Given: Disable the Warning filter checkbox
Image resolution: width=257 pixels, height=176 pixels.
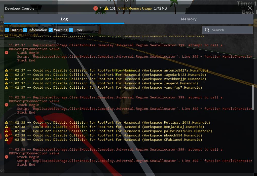Looking at the screenshot, I should pos(51,30).
